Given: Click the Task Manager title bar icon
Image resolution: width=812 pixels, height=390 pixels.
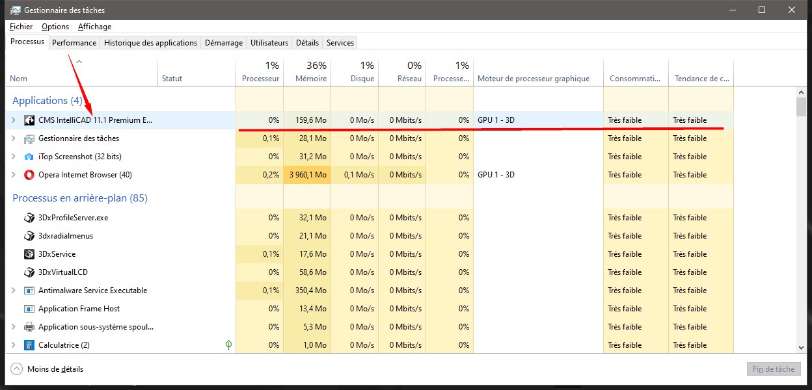Looking at the screenshot, I should click(x=15, y=10).
